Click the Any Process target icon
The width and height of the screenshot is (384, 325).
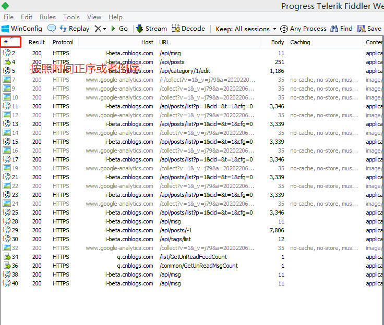(284, 29)
